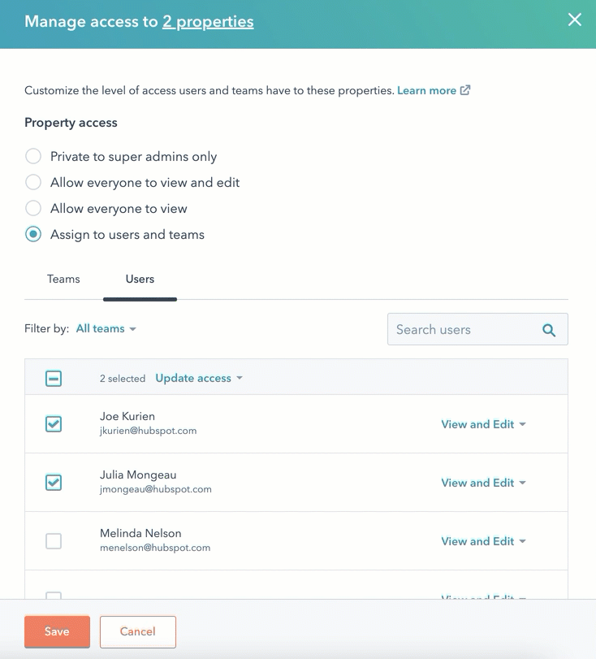Viewport: 596px width, 659px height.
Task: Open the All teams filter dropdown
Action: pyautogui.click(x=106, y=329)
